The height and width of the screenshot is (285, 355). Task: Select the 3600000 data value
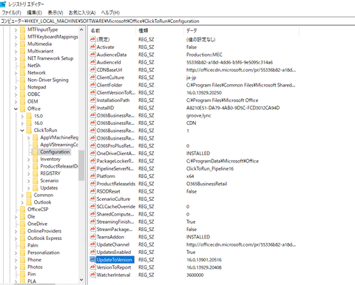coord(195,275)
